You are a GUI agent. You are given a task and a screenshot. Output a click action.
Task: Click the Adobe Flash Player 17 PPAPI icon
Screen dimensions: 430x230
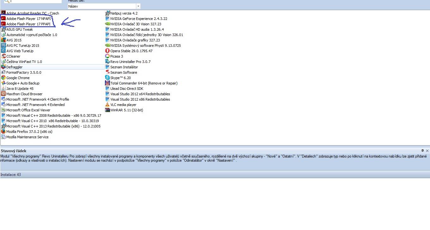pos(3,24)
